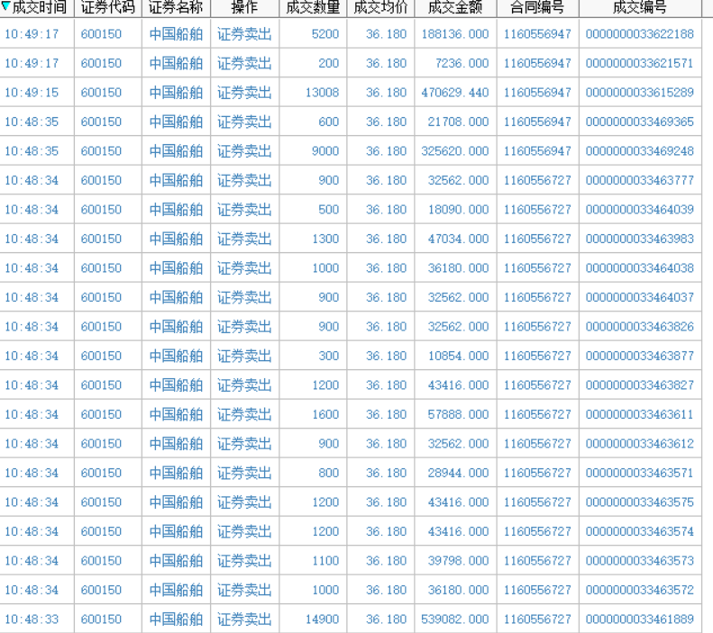The image size is (713, 633).
Task: Click quantity 9000 cell
Action: (x=325, y=151)
